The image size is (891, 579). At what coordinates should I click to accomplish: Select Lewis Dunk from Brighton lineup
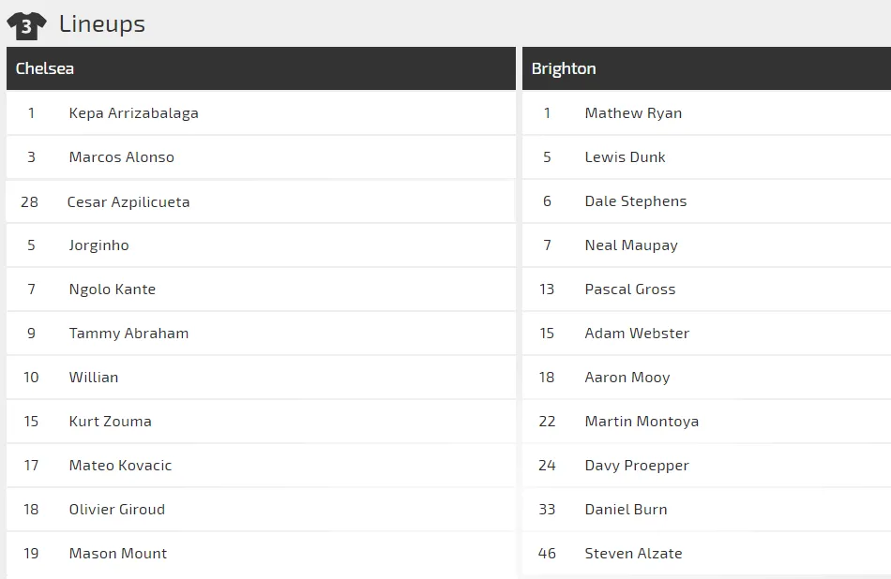coord(625,157)
